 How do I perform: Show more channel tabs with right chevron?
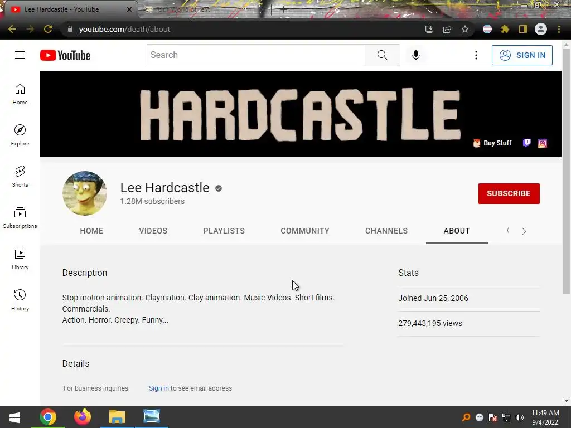pyautogui.click(x=524, y=231)
